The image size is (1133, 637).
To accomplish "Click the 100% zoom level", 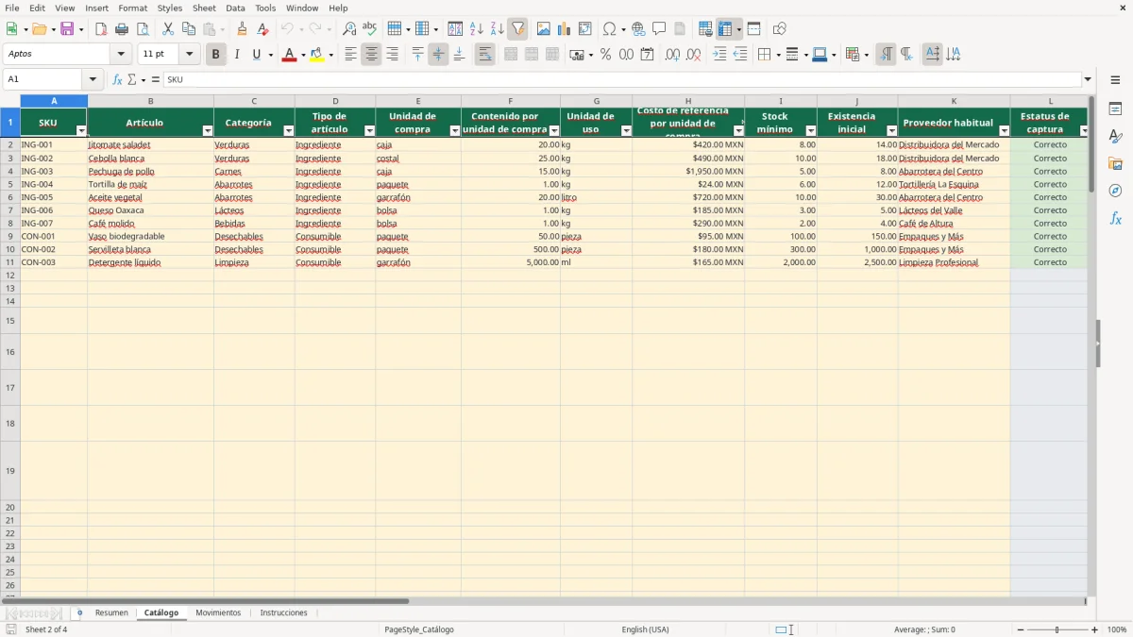I will pyautogui.click(x=1117, y=629).
